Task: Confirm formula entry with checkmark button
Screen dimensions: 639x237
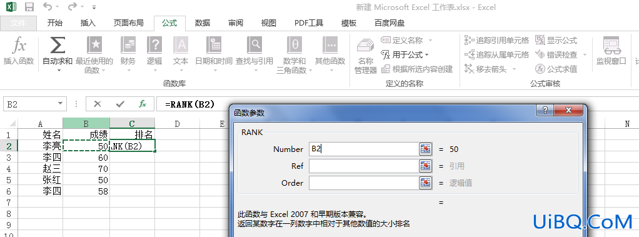Action: [120, 104]
